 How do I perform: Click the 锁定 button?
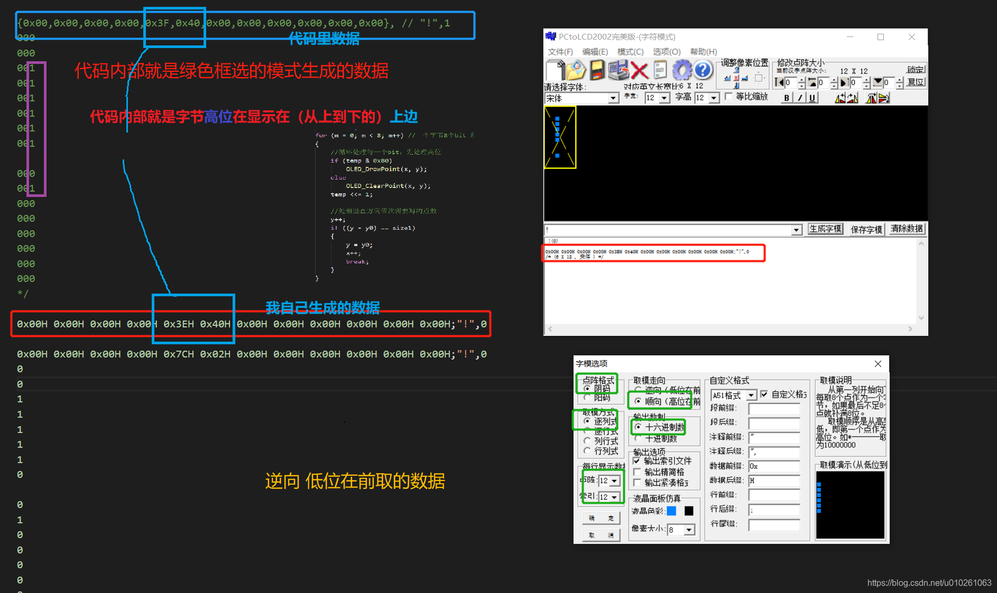[916, 69]
